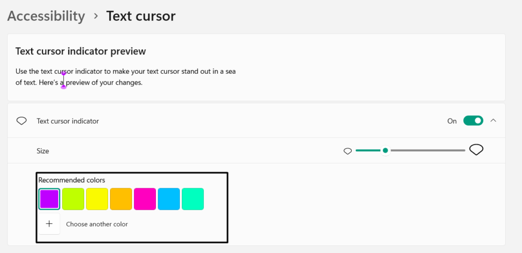Screen dimensions: 522x253
Task: Click the breadcrumb chevron separator
Action: pyautogui.click(x=95, y=16)
